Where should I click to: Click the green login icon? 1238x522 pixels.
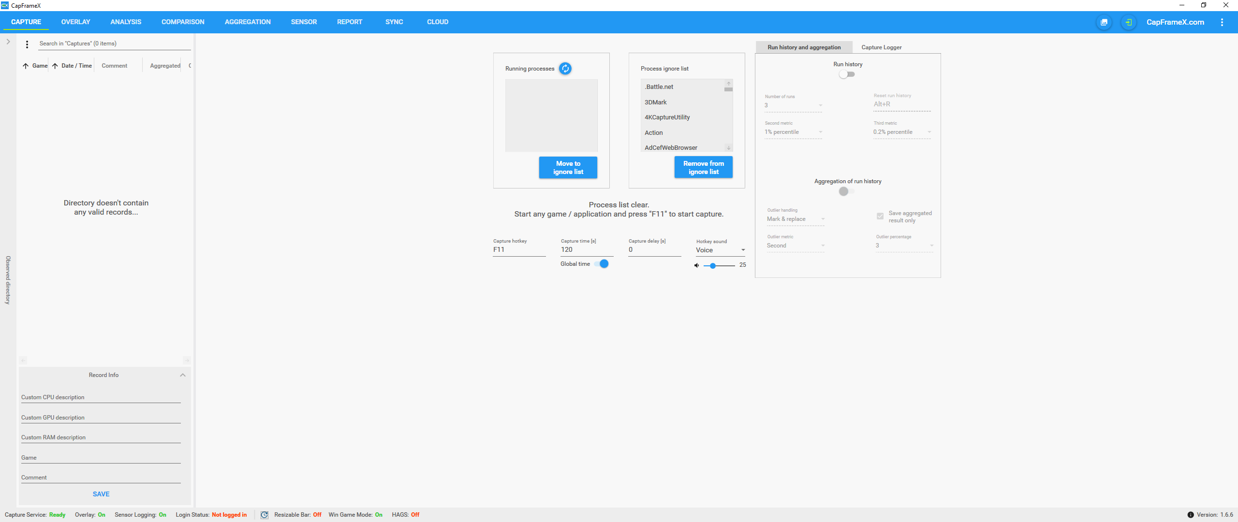click(1128, 22)
